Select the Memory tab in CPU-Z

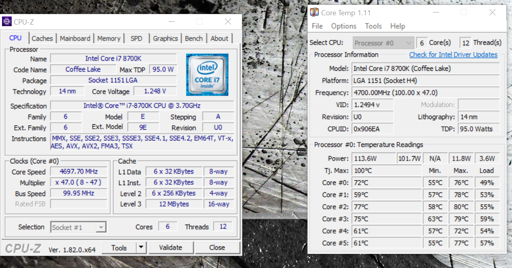[109, 39]
